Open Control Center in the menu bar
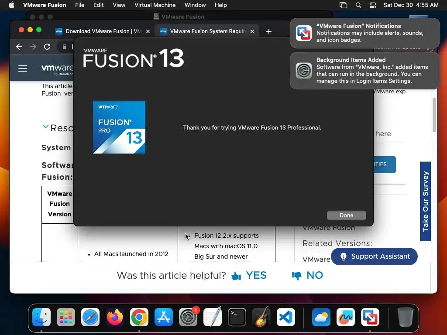This screenshot has width=447, height=335. coord(373,5)
